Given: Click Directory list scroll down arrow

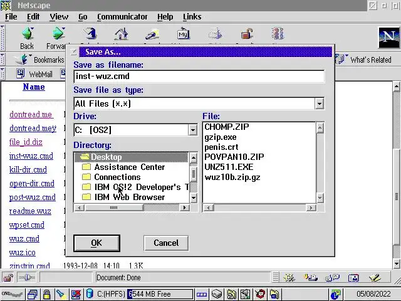Looking at the screenshot, I should 194,198.
